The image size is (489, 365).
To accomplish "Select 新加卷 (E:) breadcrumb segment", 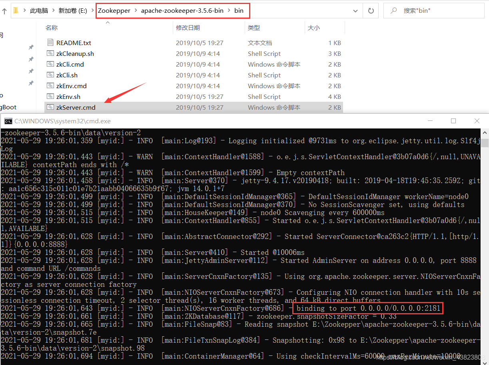I will click(72, 11).
